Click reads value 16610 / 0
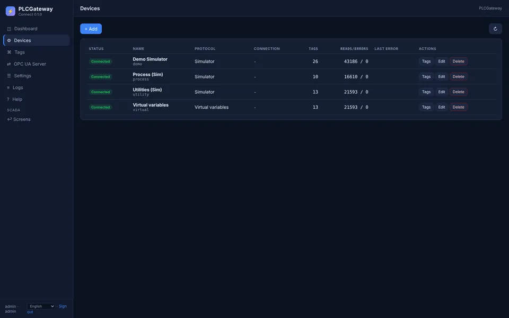The height and width of the screenshot is (318, 509). pos(356,76)
